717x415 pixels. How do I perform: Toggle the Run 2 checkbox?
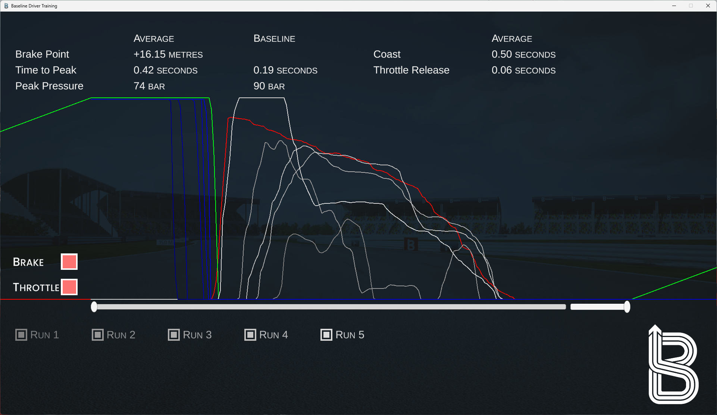click(97, 335)
